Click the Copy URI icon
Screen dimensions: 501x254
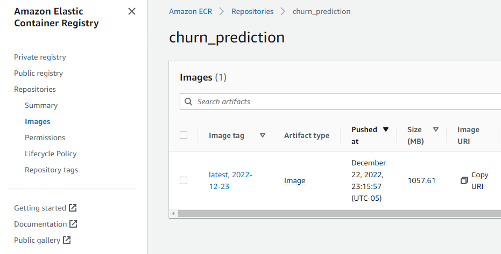464,181
